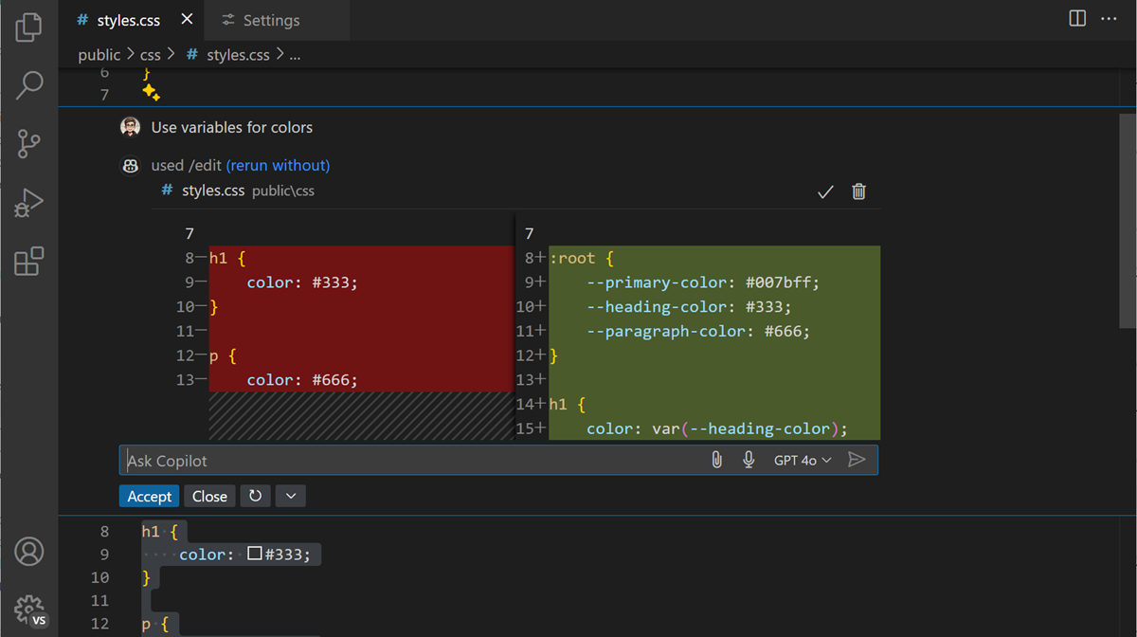Toggle voice input with the microphone

coord(749,460)
